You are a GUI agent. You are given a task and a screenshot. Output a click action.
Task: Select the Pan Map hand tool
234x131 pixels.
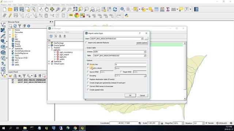(x=46, y=9)
